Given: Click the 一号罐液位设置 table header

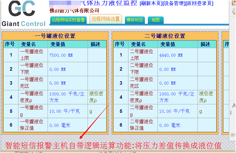Looking at the screenshot, I should (x=55, y=36).
